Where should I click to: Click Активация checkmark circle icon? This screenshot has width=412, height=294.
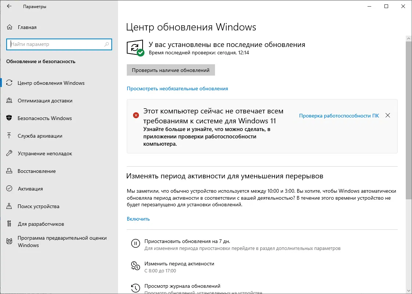click(x=9, y=188)
